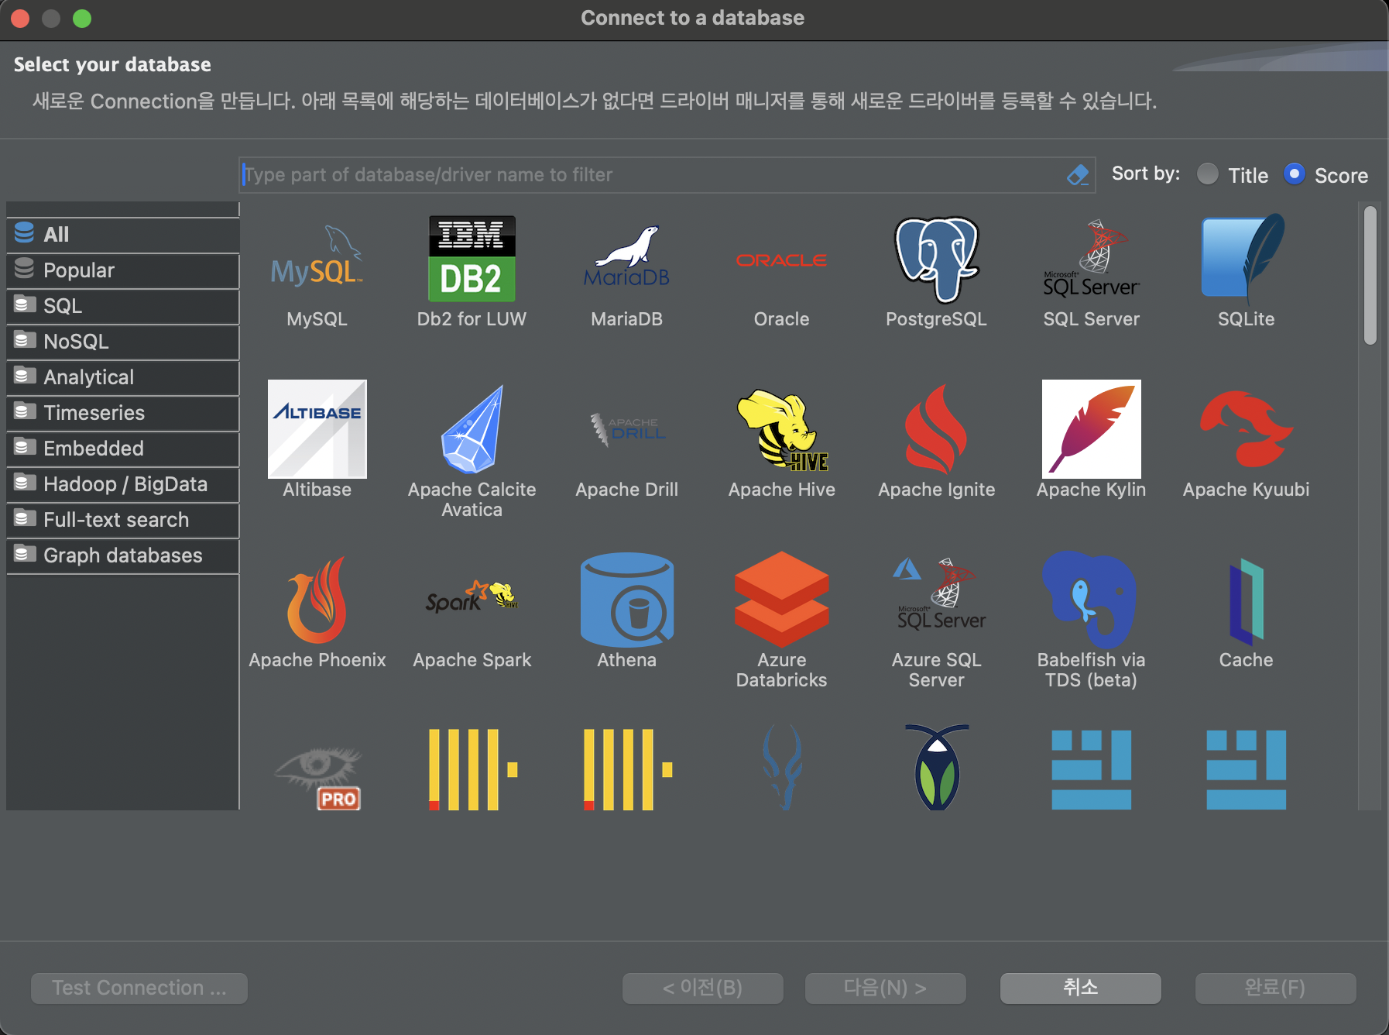Viewport: 1389px width, 1035px height.
Task: Open the Hadoop / BigData category
Action: pos(123,484)
